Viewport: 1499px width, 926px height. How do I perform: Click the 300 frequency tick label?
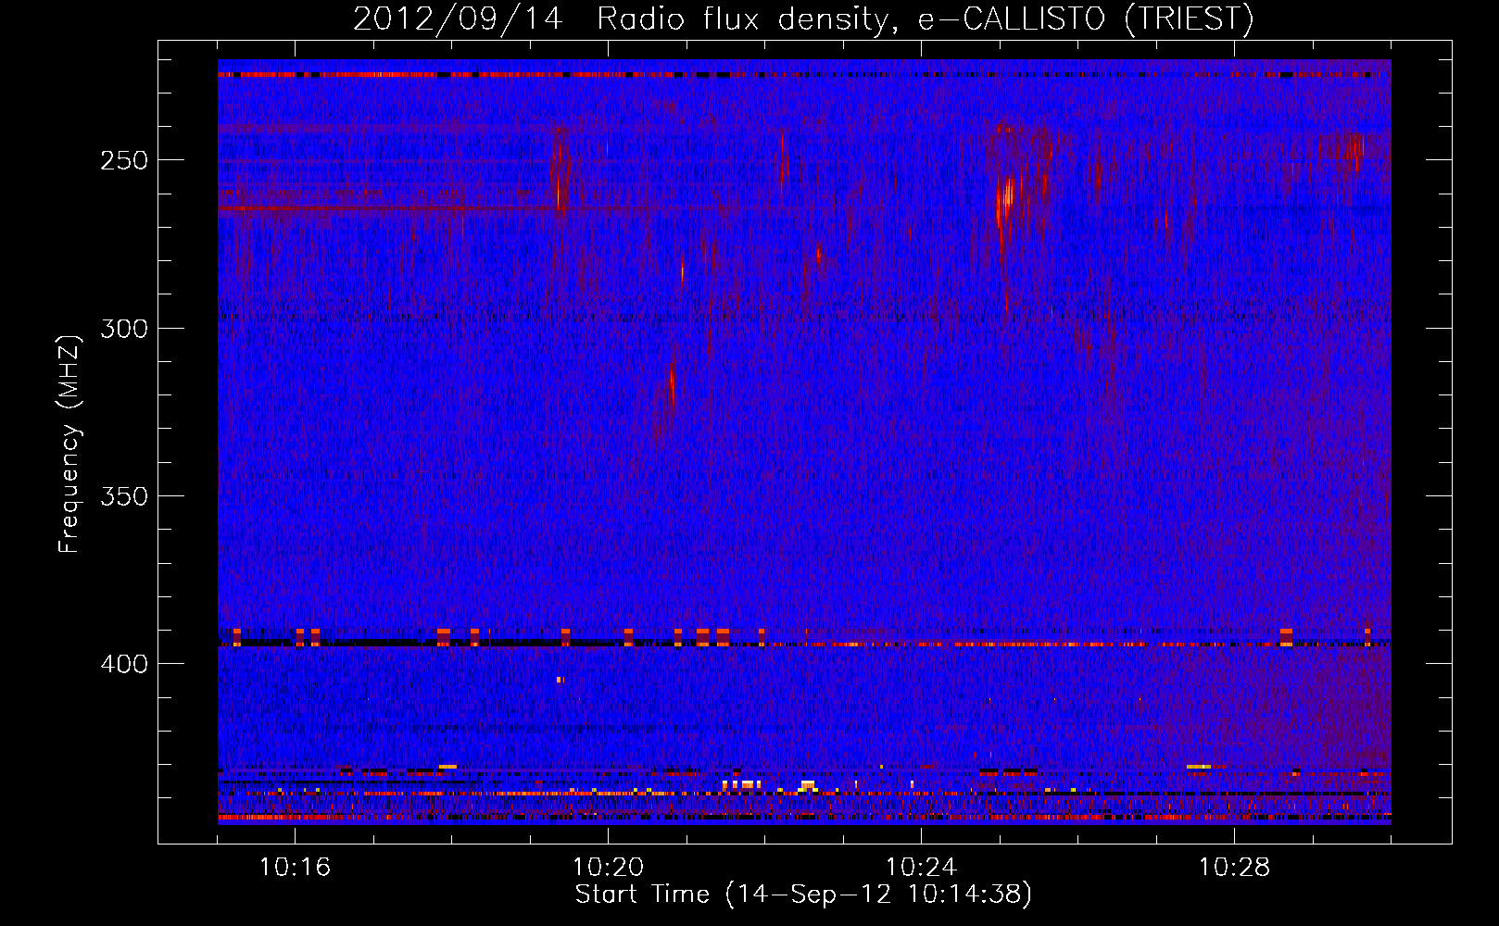click(124, 329)
